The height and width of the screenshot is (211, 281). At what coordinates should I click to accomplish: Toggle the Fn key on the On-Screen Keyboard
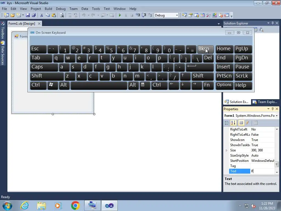(x=208, y=85)
